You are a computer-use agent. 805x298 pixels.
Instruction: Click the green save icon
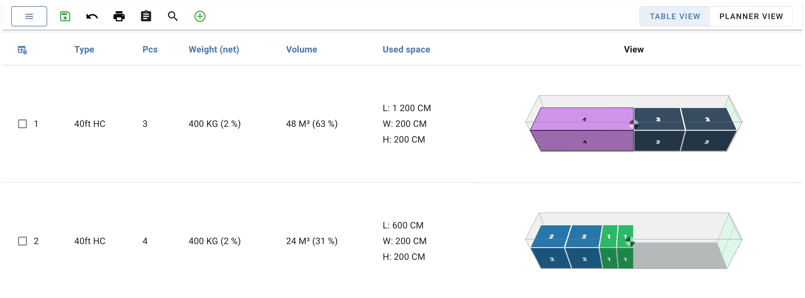(x=65, y=16)
